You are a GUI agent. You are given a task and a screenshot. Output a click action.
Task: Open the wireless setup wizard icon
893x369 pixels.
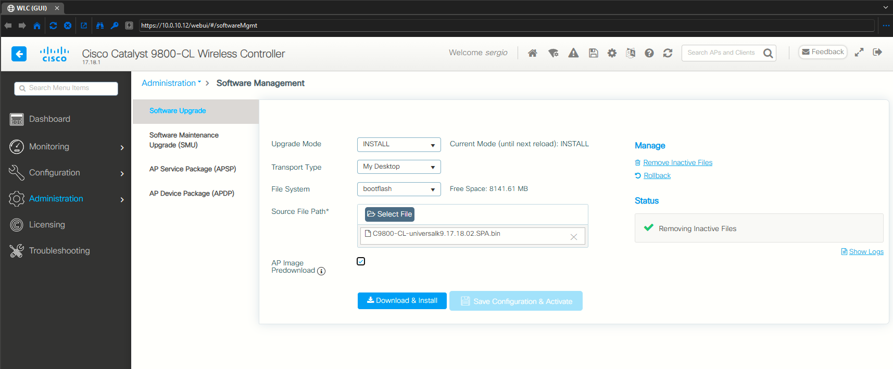[553, 53]
